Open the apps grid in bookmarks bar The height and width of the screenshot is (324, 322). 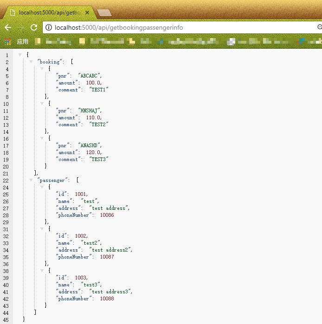pos(8,42)
